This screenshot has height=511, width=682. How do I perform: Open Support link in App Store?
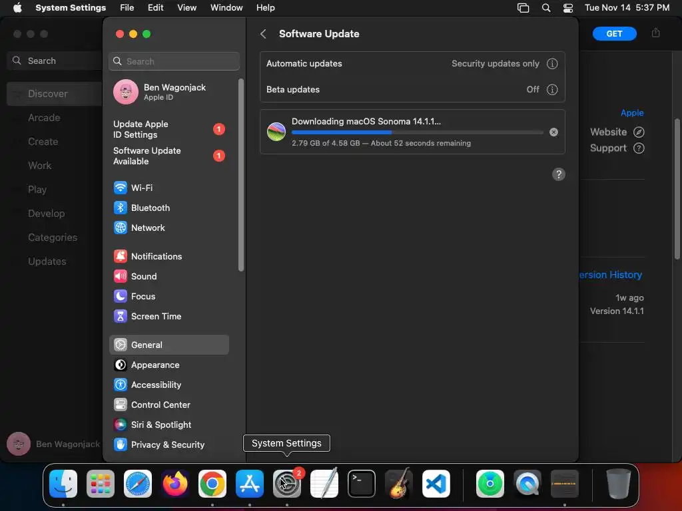[x=617, y=148]
